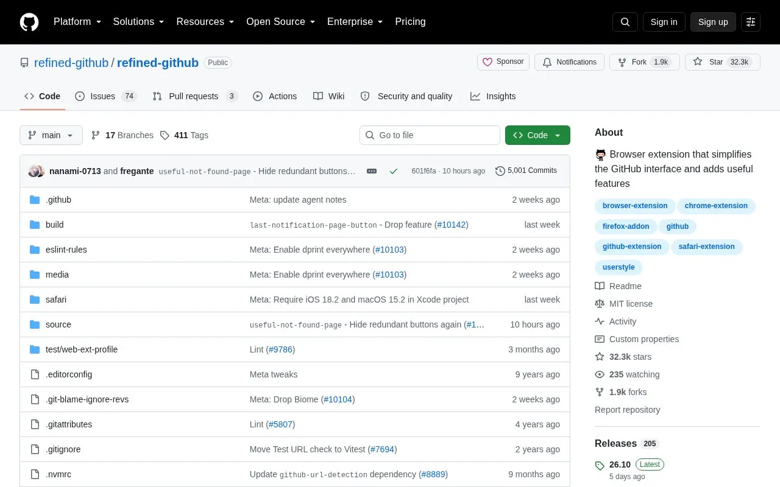Image resolution: width=780 pixels, height=487 pixels.
Task: Click the Sponsor heart button
Action: (x=503, y=62)
